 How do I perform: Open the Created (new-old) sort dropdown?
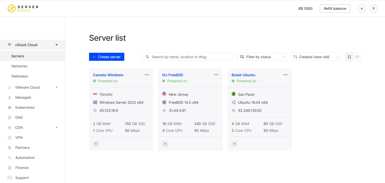316,57
